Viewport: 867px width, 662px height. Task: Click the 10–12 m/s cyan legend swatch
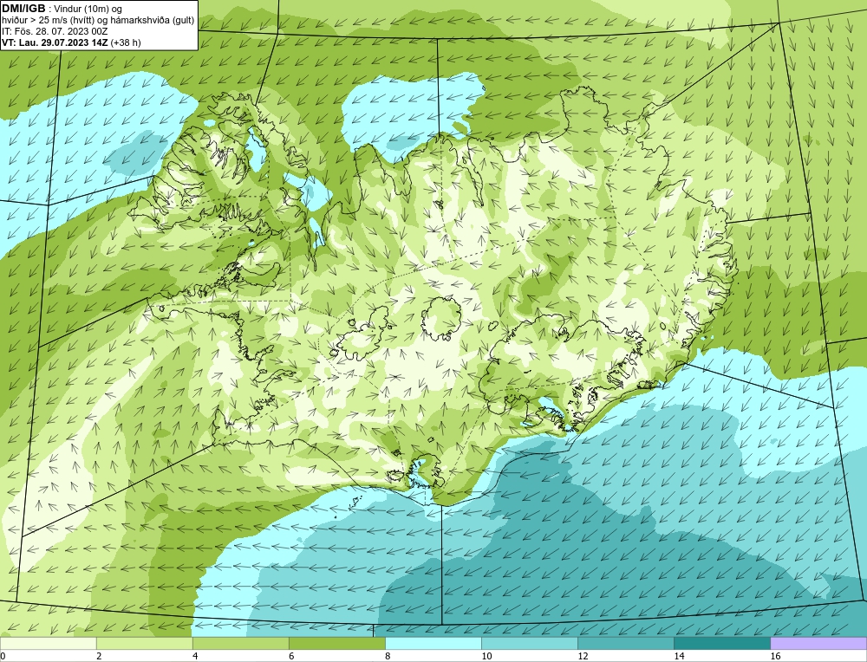click(529, 643)
